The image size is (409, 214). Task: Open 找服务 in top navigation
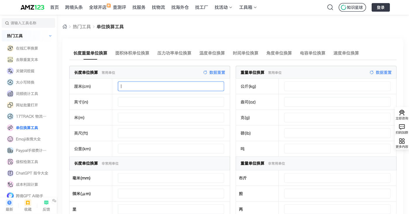tap(139, 7)
